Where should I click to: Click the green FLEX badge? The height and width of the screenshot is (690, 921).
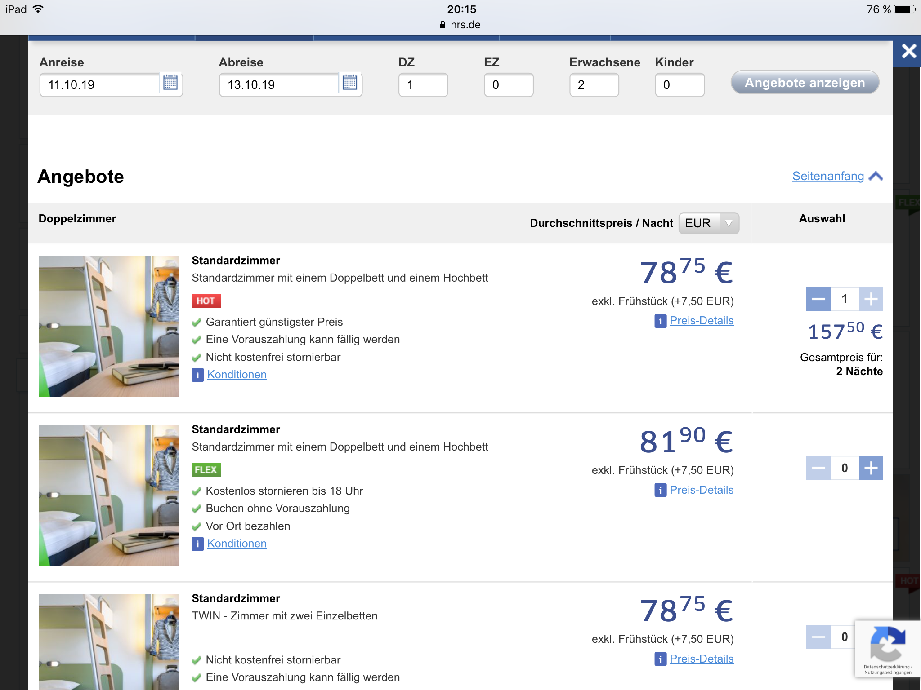[x=206, y=470]
